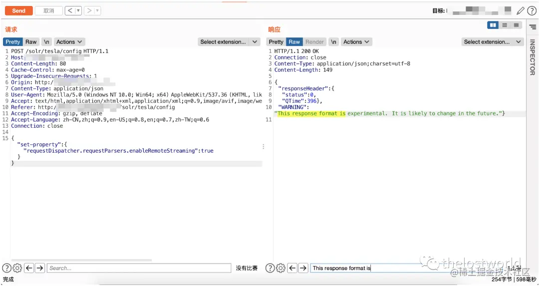Image resolution: width=539 pixels, height=286 pixels.
Task: Open response Select extension dropdown
Action: [x=492, y=42]
